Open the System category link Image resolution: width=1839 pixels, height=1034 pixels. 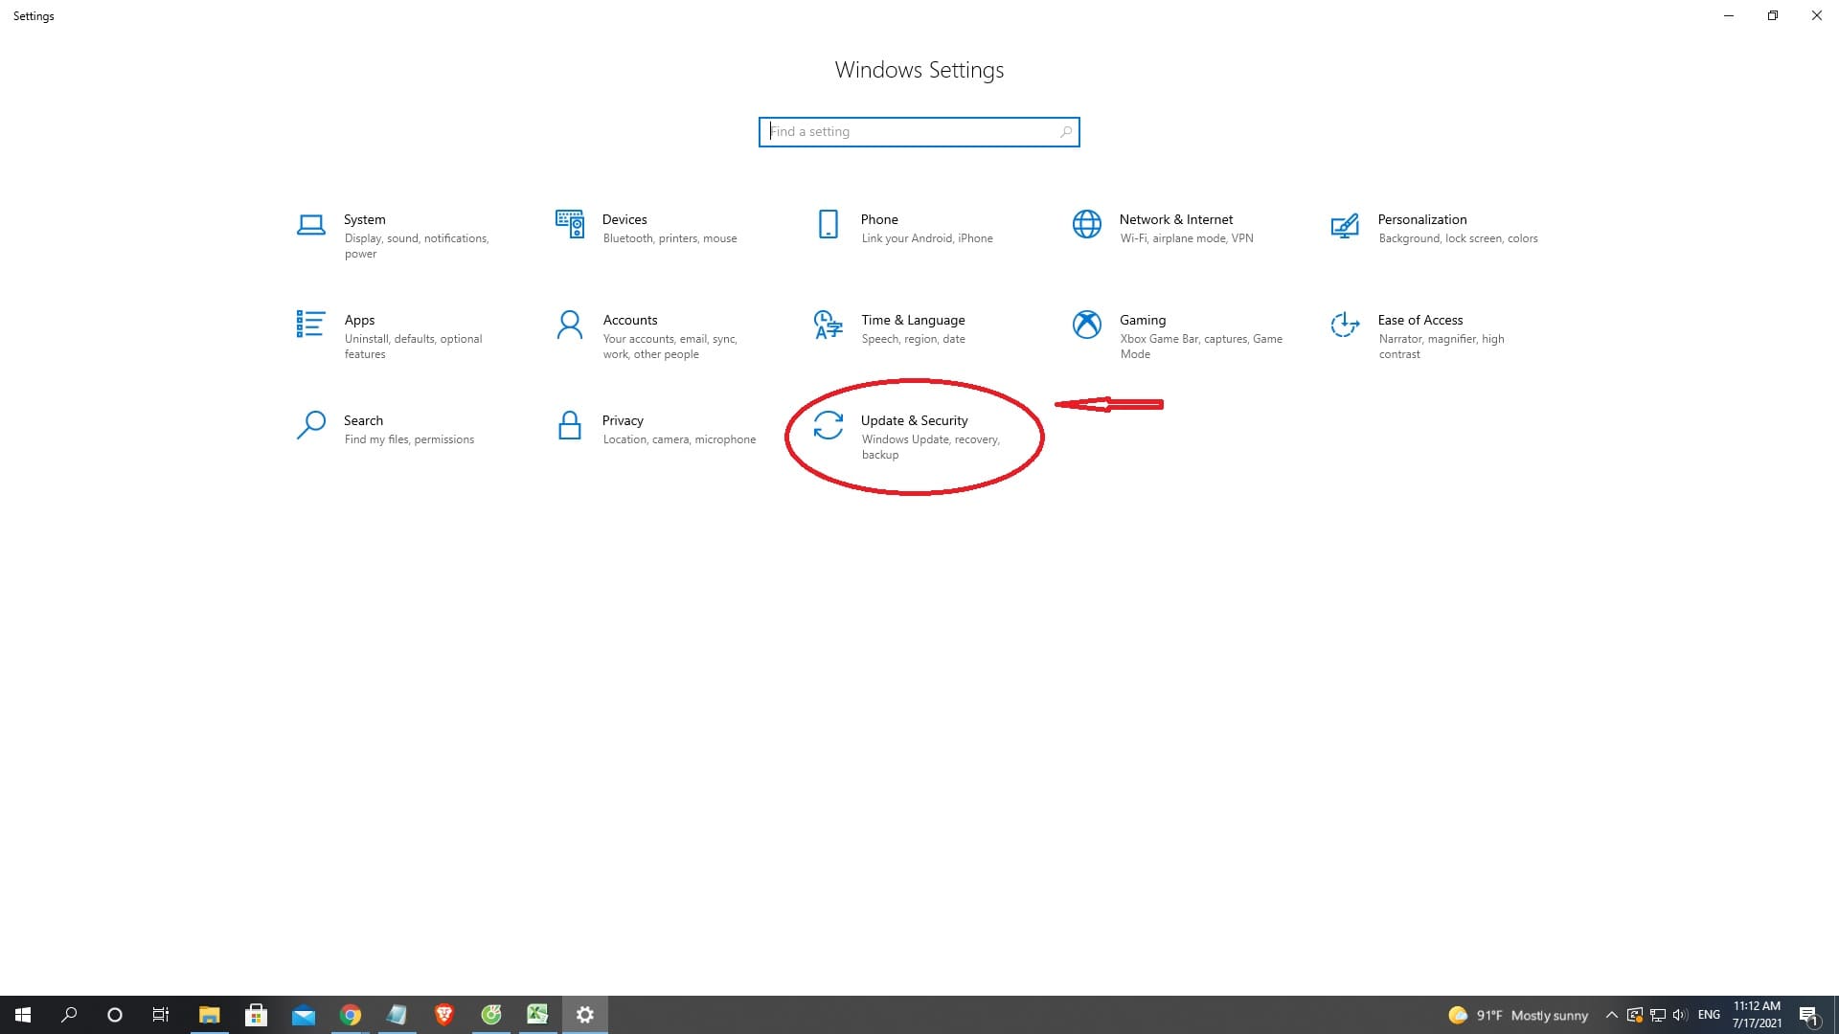tap(365, 220)
